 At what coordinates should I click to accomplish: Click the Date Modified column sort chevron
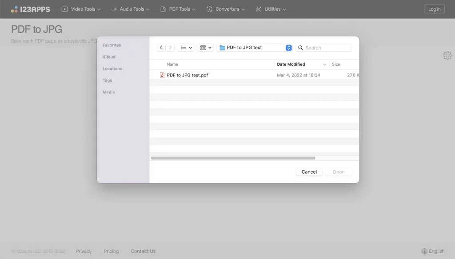click(325, 64)
